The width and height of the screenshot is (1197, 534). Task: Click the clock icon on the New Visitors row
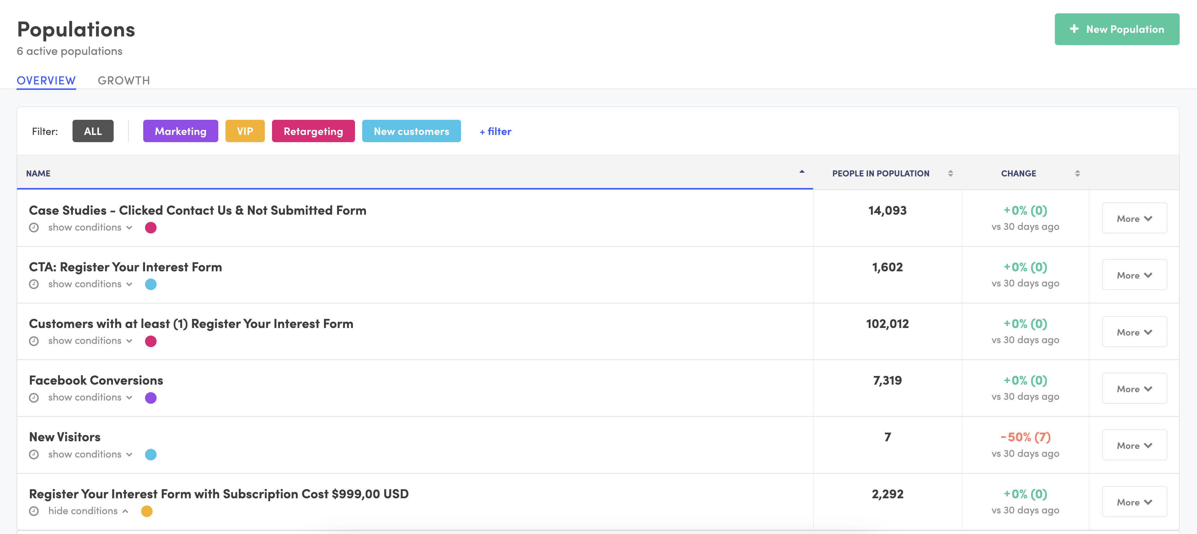34,455
